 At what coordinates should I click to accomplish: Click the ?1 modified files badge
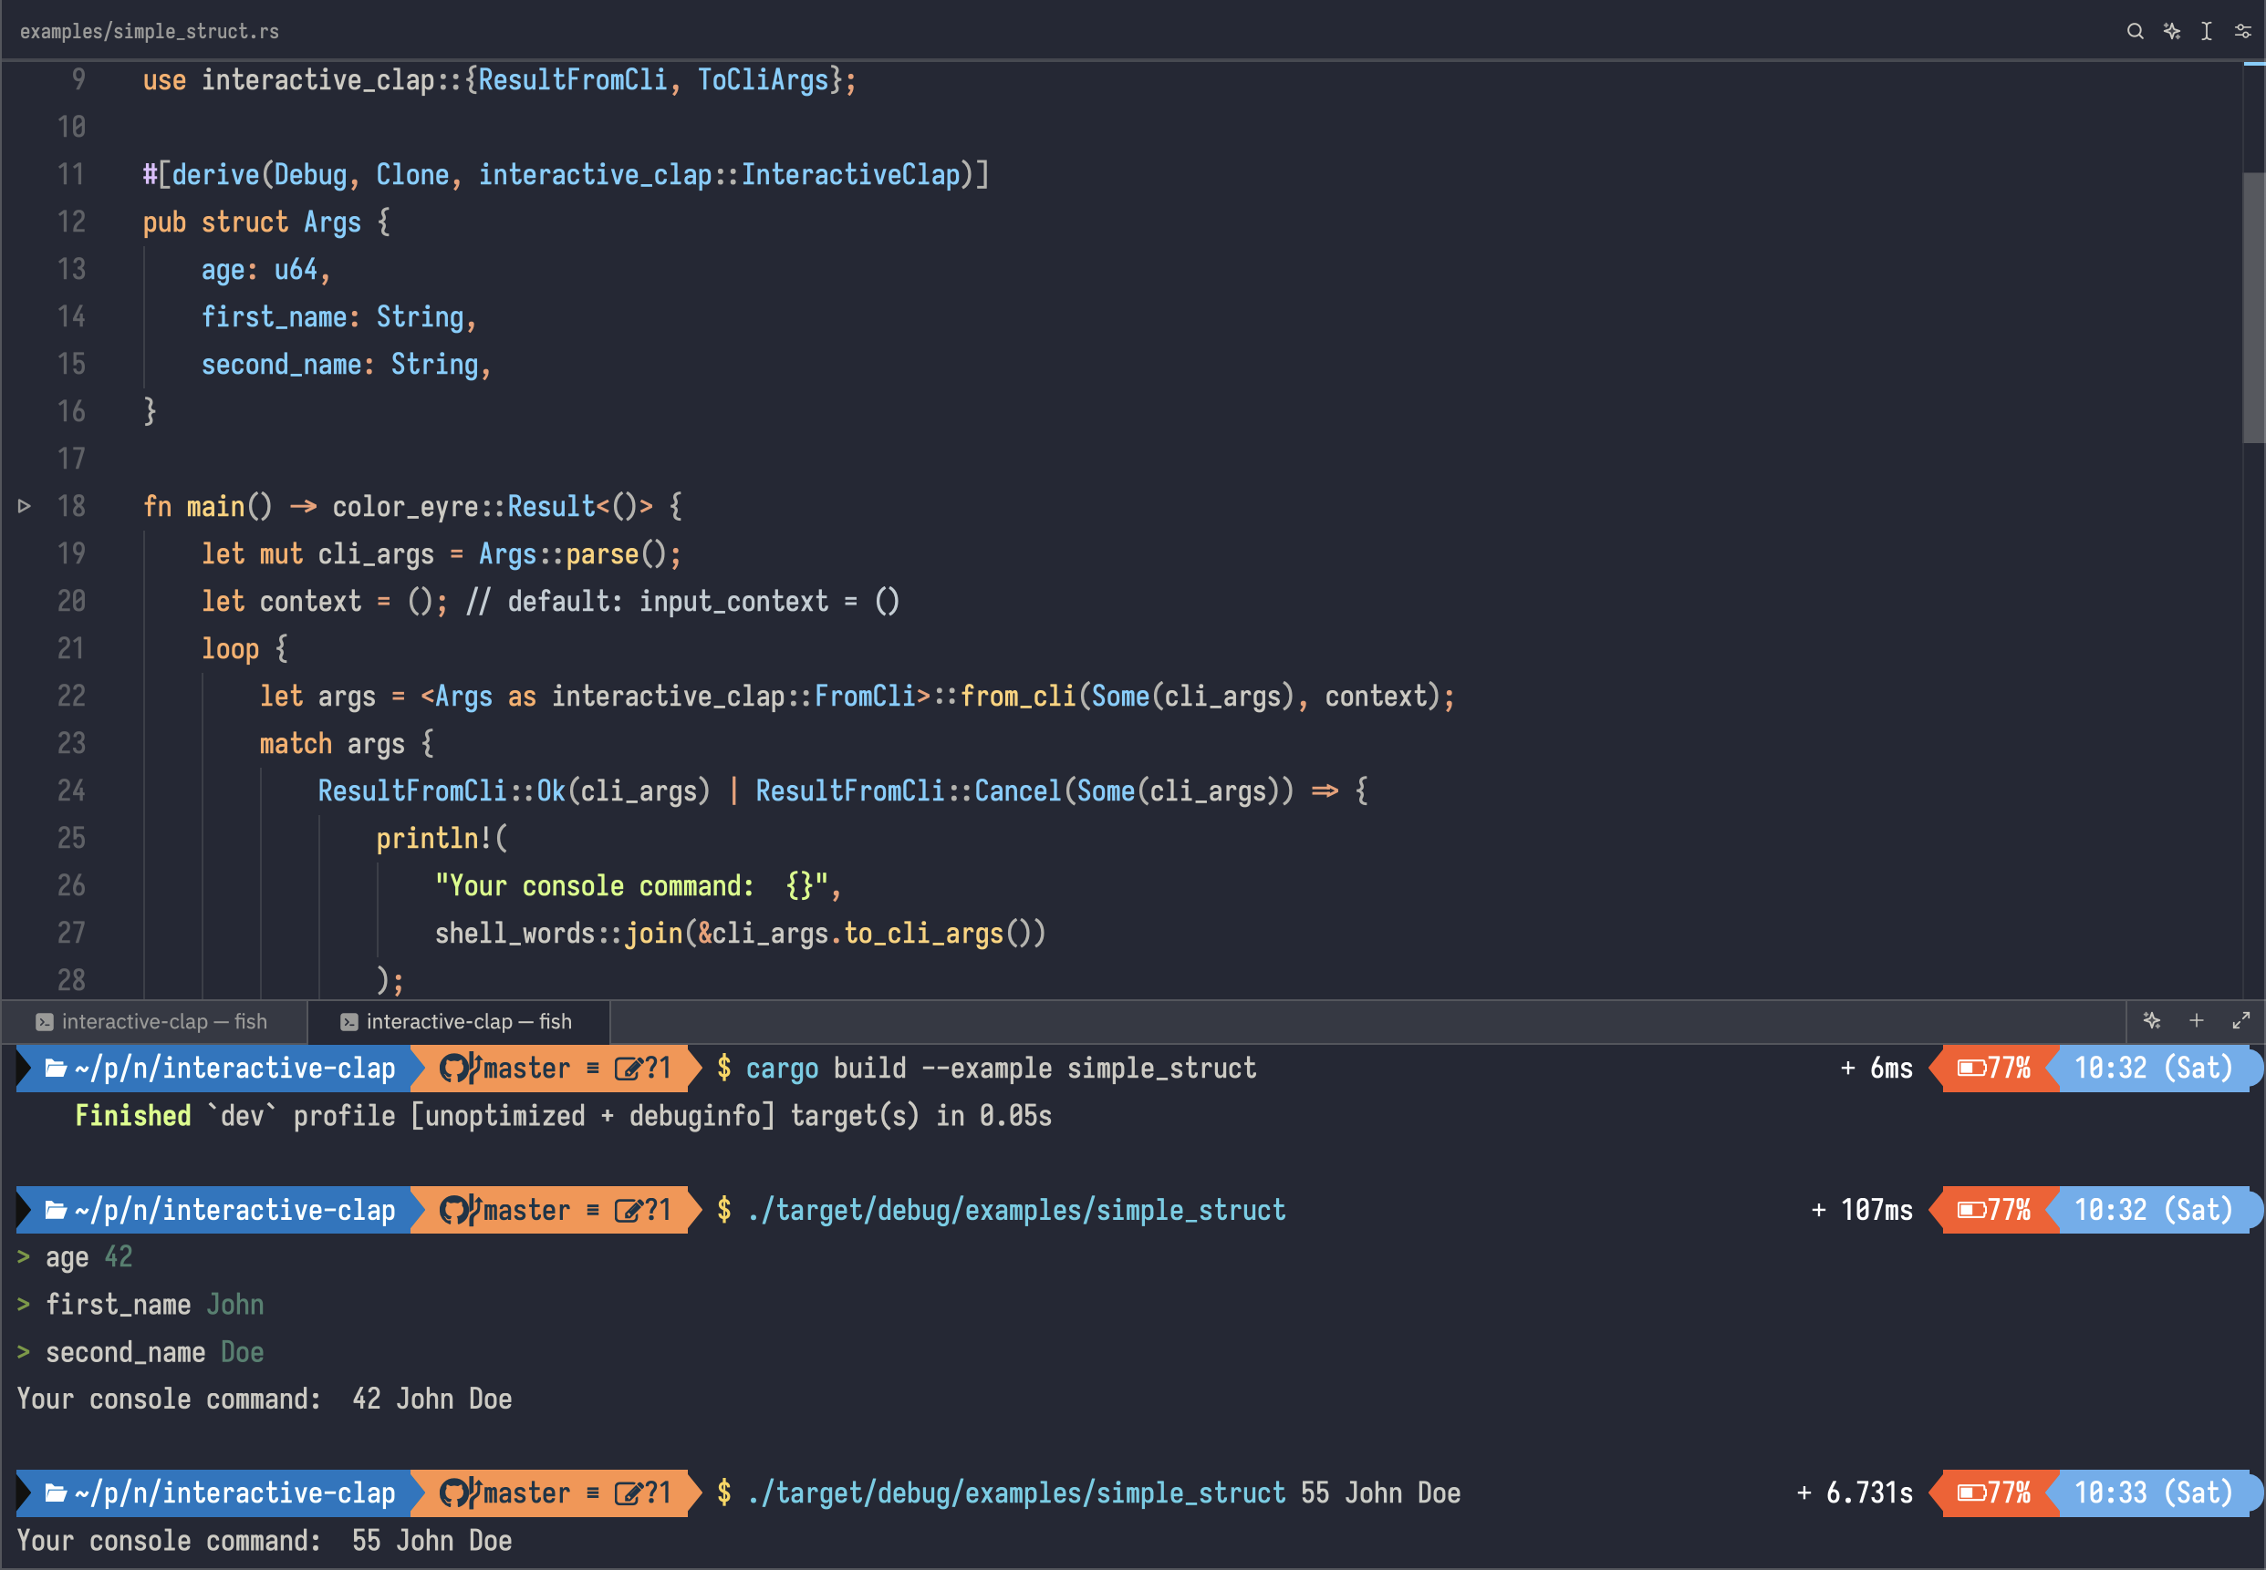coord(658,1068)
